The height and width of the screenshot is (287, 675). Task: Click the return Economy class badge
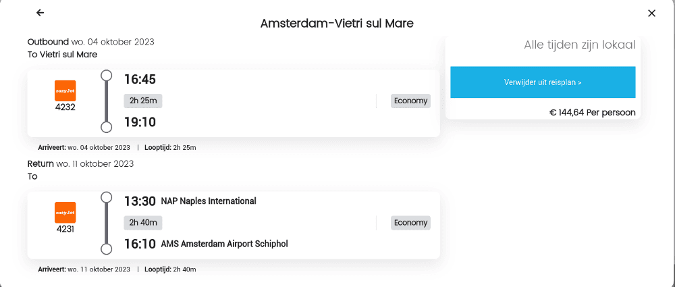(410, 222)
